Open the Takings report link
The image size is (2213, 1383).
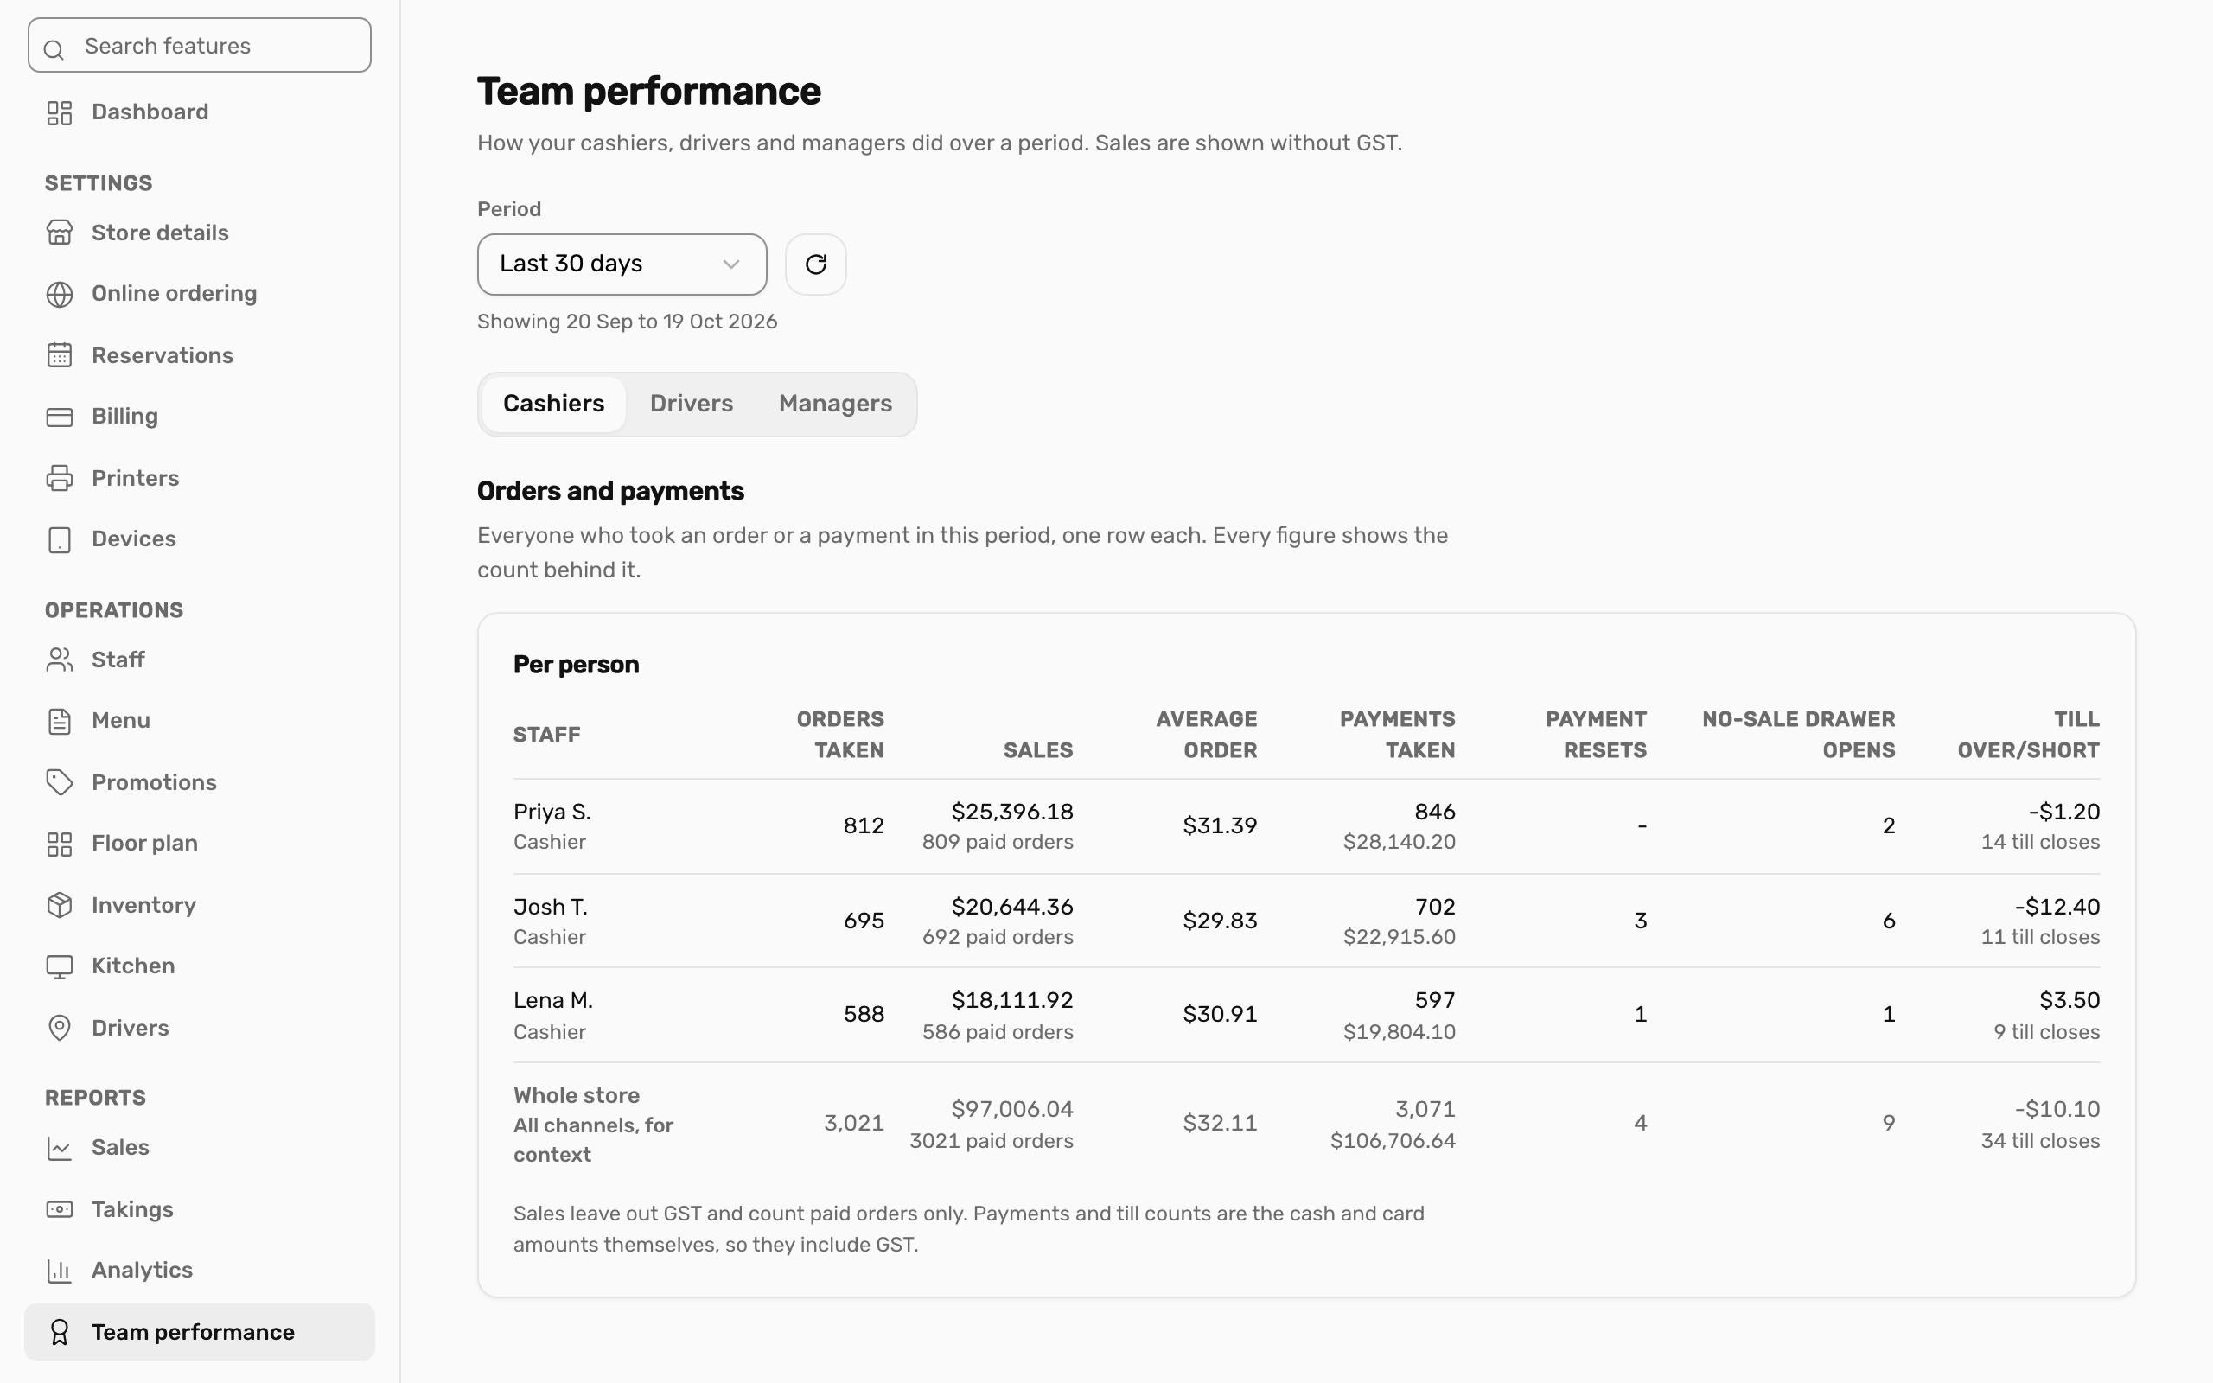(x=200, y=1209)
